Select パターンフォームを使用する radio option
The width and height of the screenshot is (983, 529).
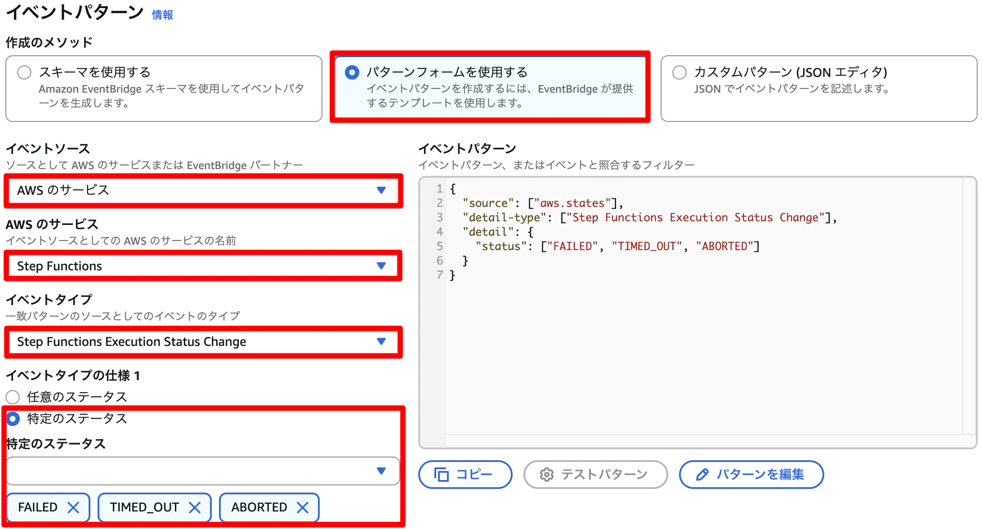[352, 72]
